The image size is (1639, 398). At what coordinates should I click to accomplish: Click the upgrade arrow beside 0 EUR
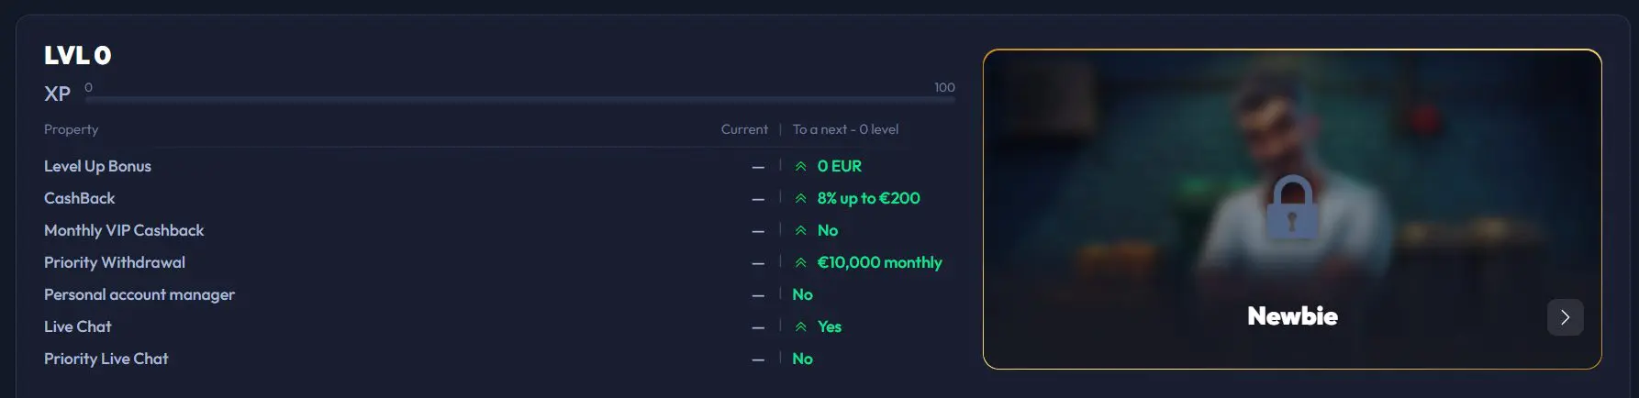point(801,167)
